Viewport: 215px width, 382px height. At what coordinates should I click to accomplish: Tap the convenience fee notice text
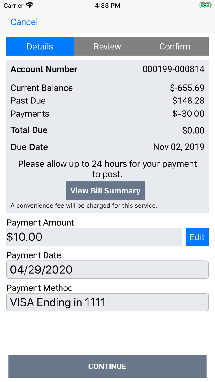(x=84, y=206)
